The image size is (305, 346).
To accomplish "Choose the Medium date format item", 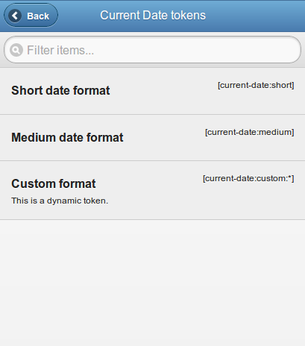I will click(152, 138).
